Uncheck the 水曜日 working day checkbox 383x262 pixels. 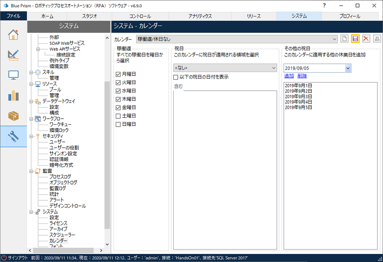coord(118,91)
